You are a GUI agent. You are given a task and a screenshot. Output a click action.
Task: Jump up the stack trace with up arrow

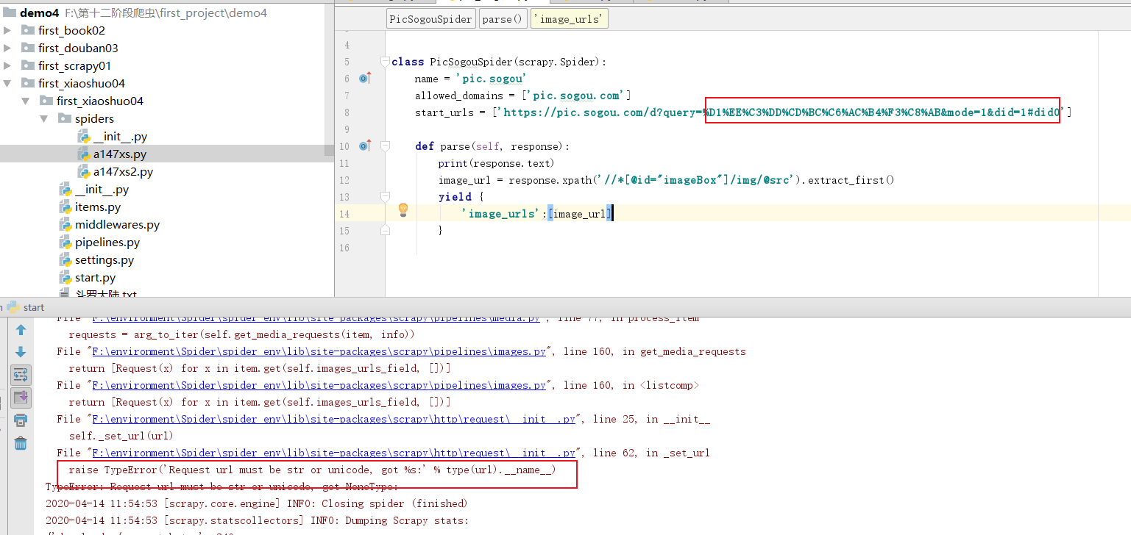[x=21, y=330]
